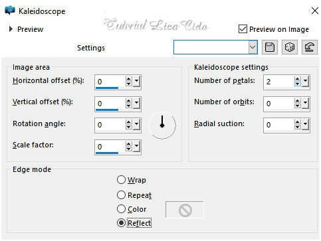
Task: Decrease Number of orbits with down arrow
Action: pos(298,106)
